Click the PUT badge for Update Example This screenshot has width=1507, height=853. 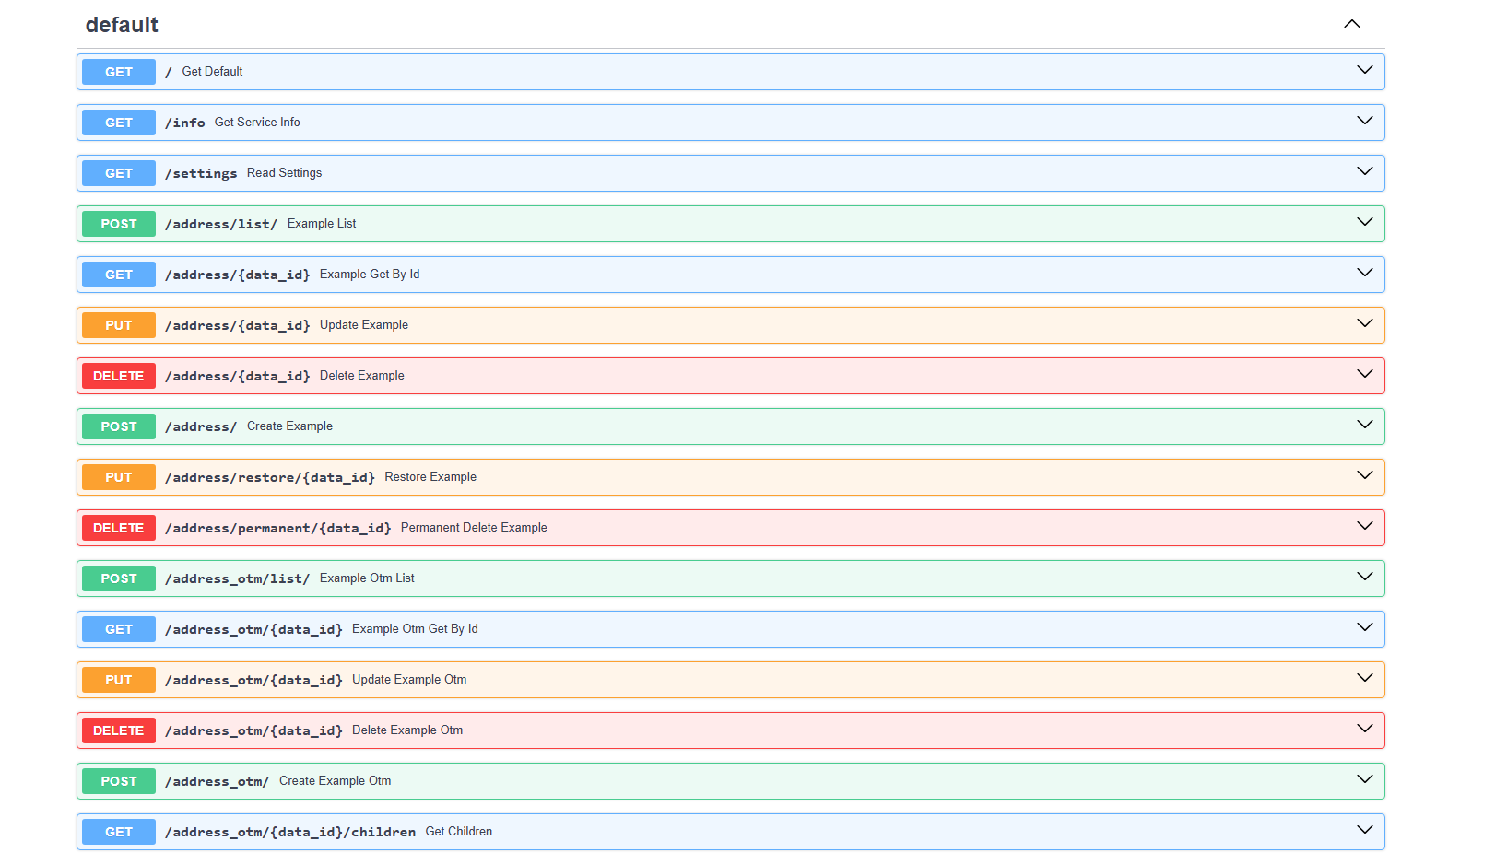coord(119,325)
